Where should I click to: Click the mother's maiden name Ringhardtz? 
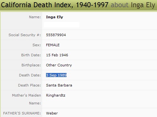56,95
